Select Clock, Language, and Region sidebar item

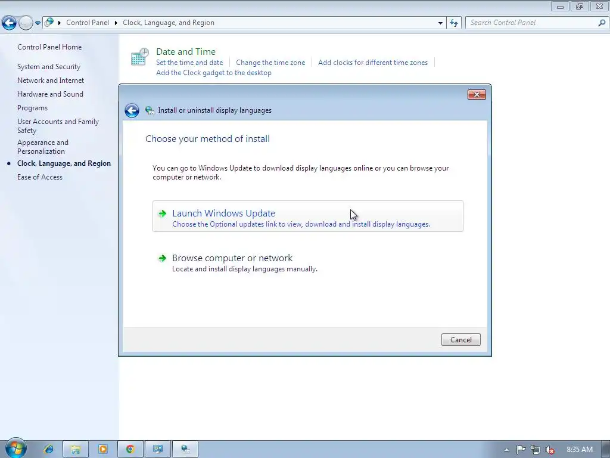pyautogui.click(x=64, y=163)
